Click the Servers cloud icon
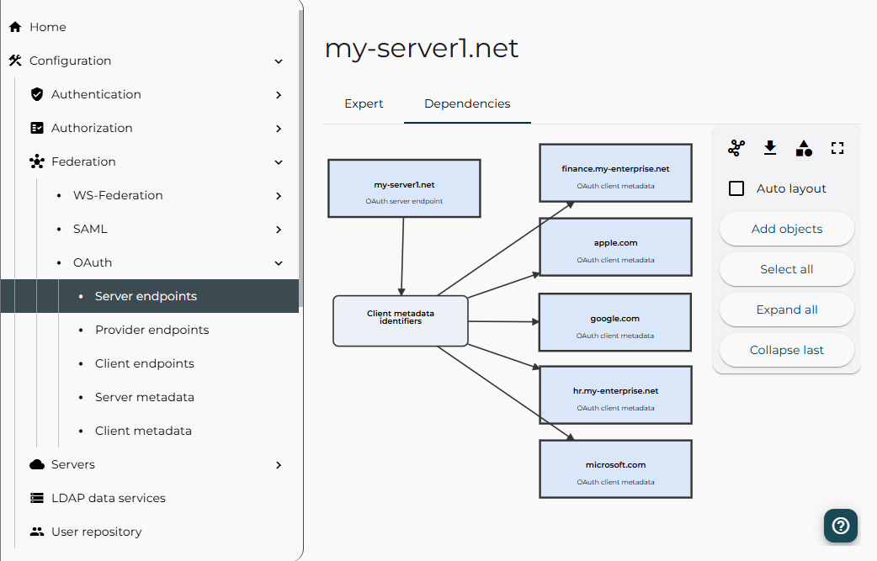The height and width of the screenshot is (561, 877). (37, 464)
